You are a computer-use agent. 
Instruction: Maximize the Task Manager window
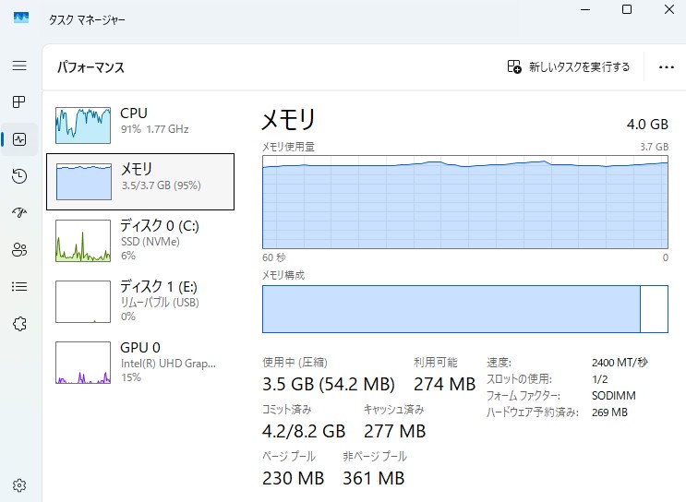click(x=627, y=10)
